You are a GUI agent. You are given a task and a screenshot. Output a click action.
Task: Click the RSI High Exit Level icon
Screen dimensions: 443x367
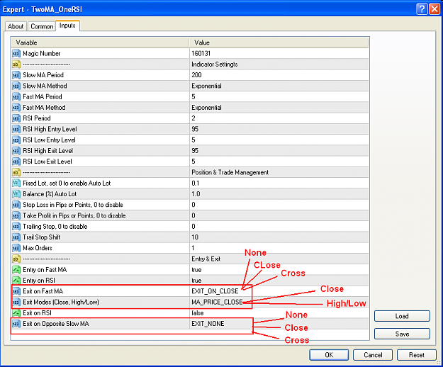[16, 151]
